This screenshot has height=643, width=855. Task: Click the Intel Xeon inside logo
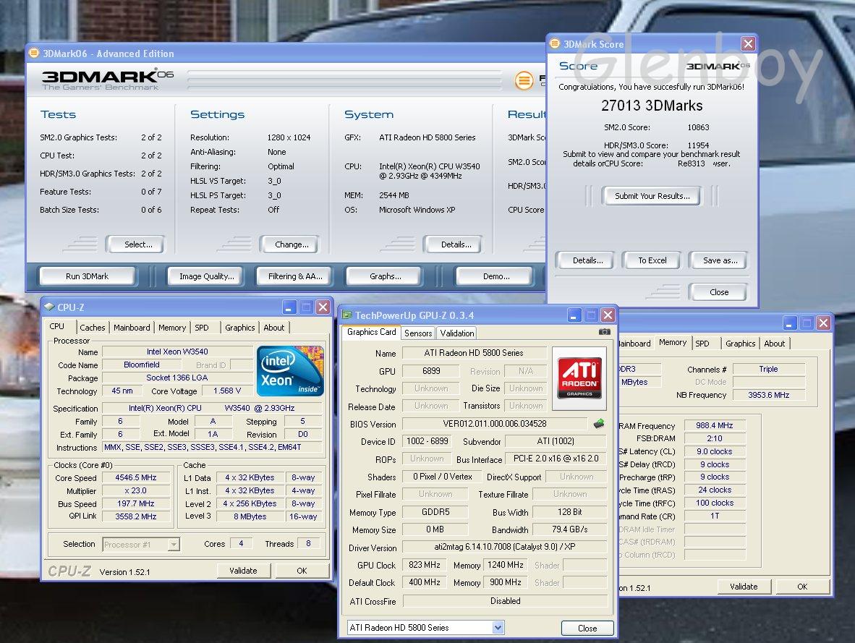290,370
